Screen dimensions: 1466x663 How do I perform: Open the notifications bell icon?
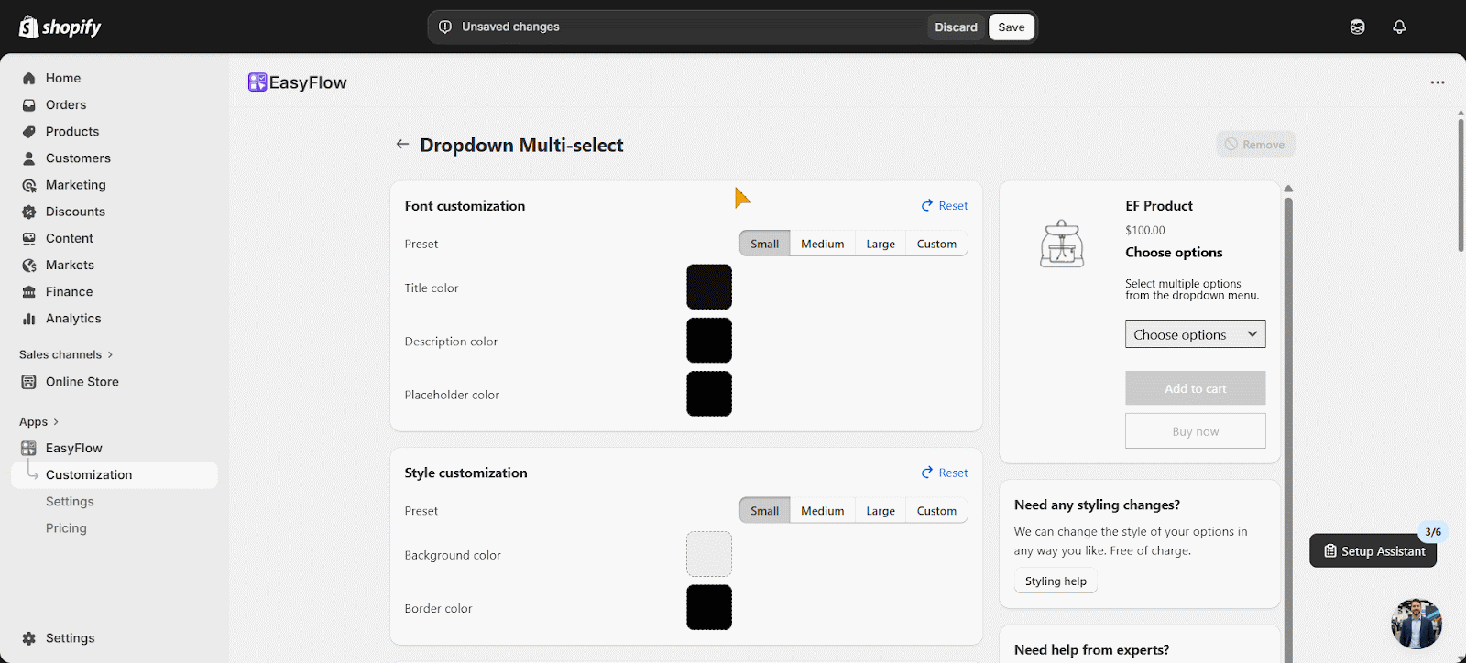[1399, 27]
